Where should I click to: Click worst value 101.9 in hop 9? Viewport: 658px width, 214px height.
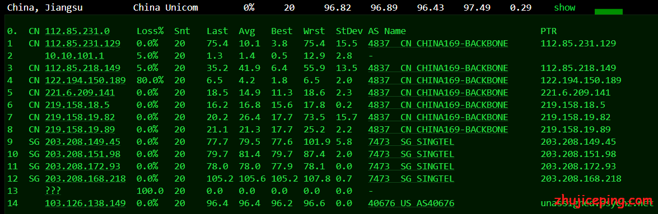pos(317,142)
